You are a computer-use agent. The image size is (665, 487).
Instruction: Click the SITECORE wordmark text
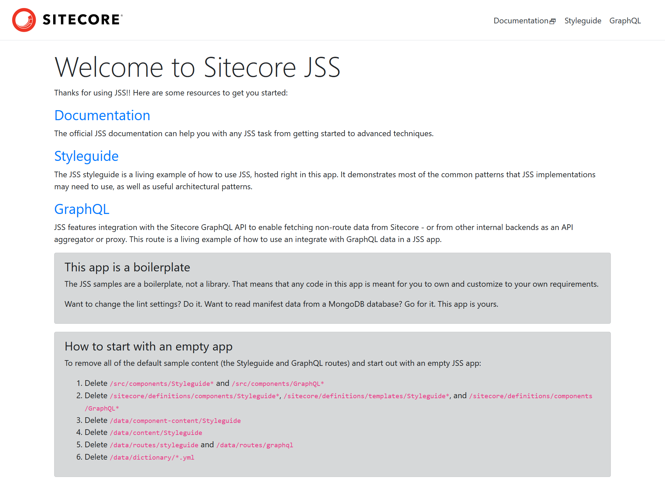(x=83, y=20)
